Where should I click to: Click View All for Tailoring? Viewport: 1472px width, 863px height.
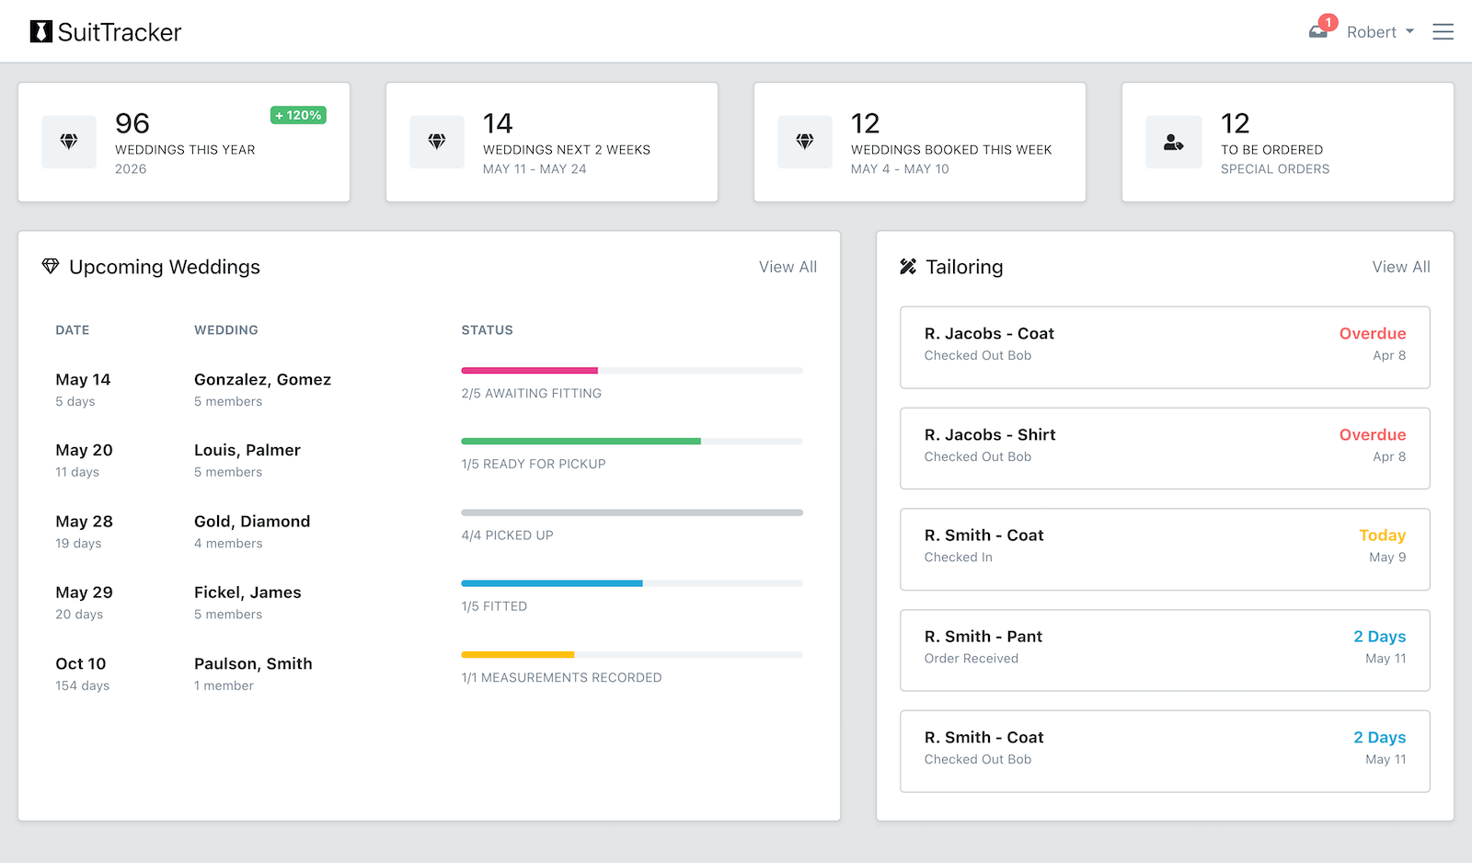tap(1401, 267)
